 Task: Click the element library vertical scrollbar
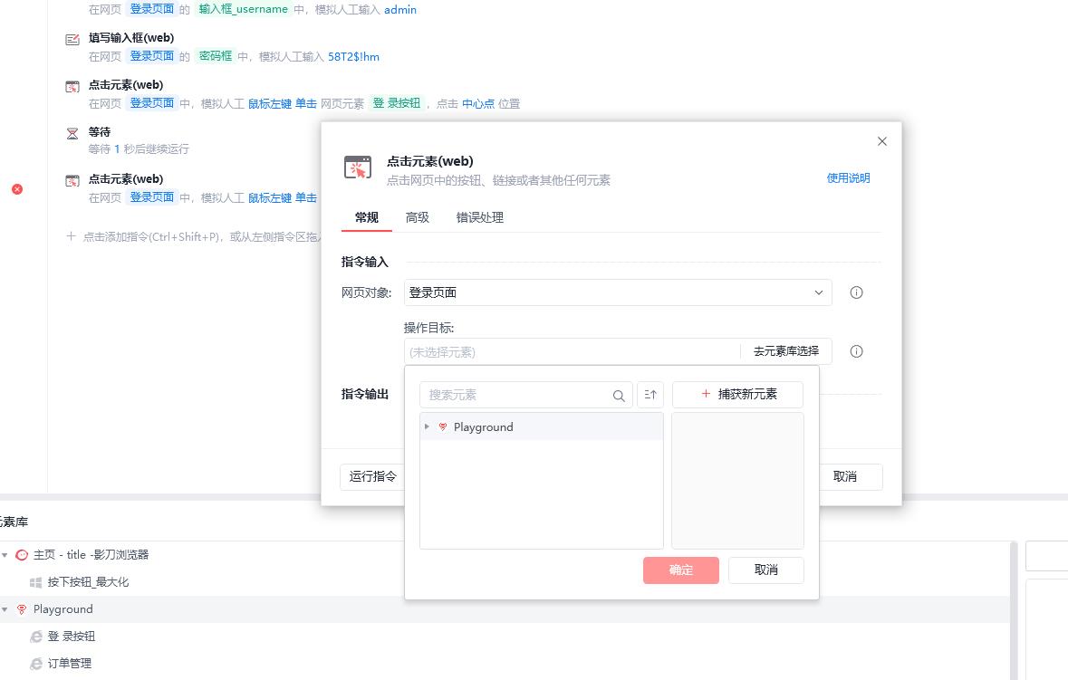point(1014,610)
